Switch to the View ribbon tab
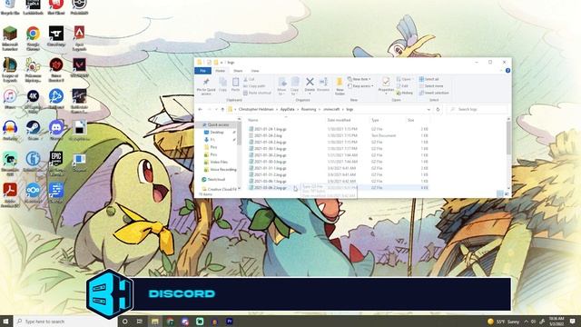Screen dimensions: 581x327 point(255,71)
